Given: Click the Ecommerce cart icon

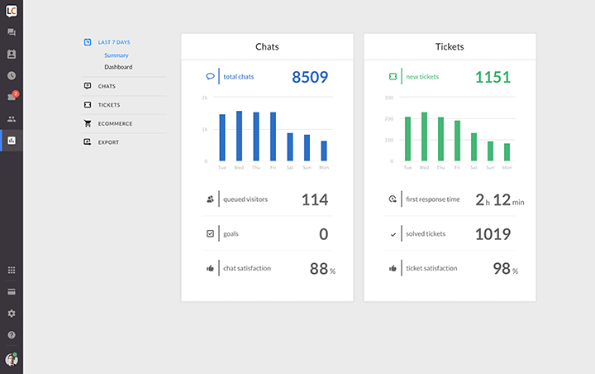Looking at the screenshot, I should click(88, 123).
